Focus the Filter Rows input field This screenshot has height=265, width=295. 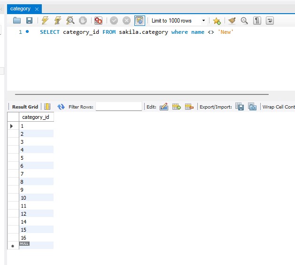pyautogui.click(x=119, y=106)
